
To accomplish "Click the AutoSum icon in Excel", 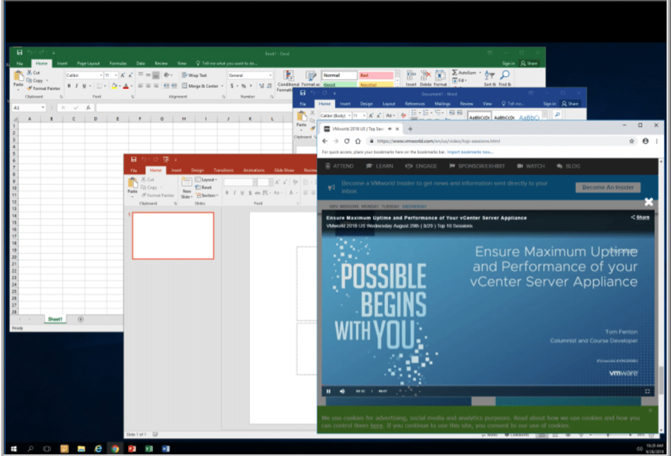I will [x=455, y=72].
